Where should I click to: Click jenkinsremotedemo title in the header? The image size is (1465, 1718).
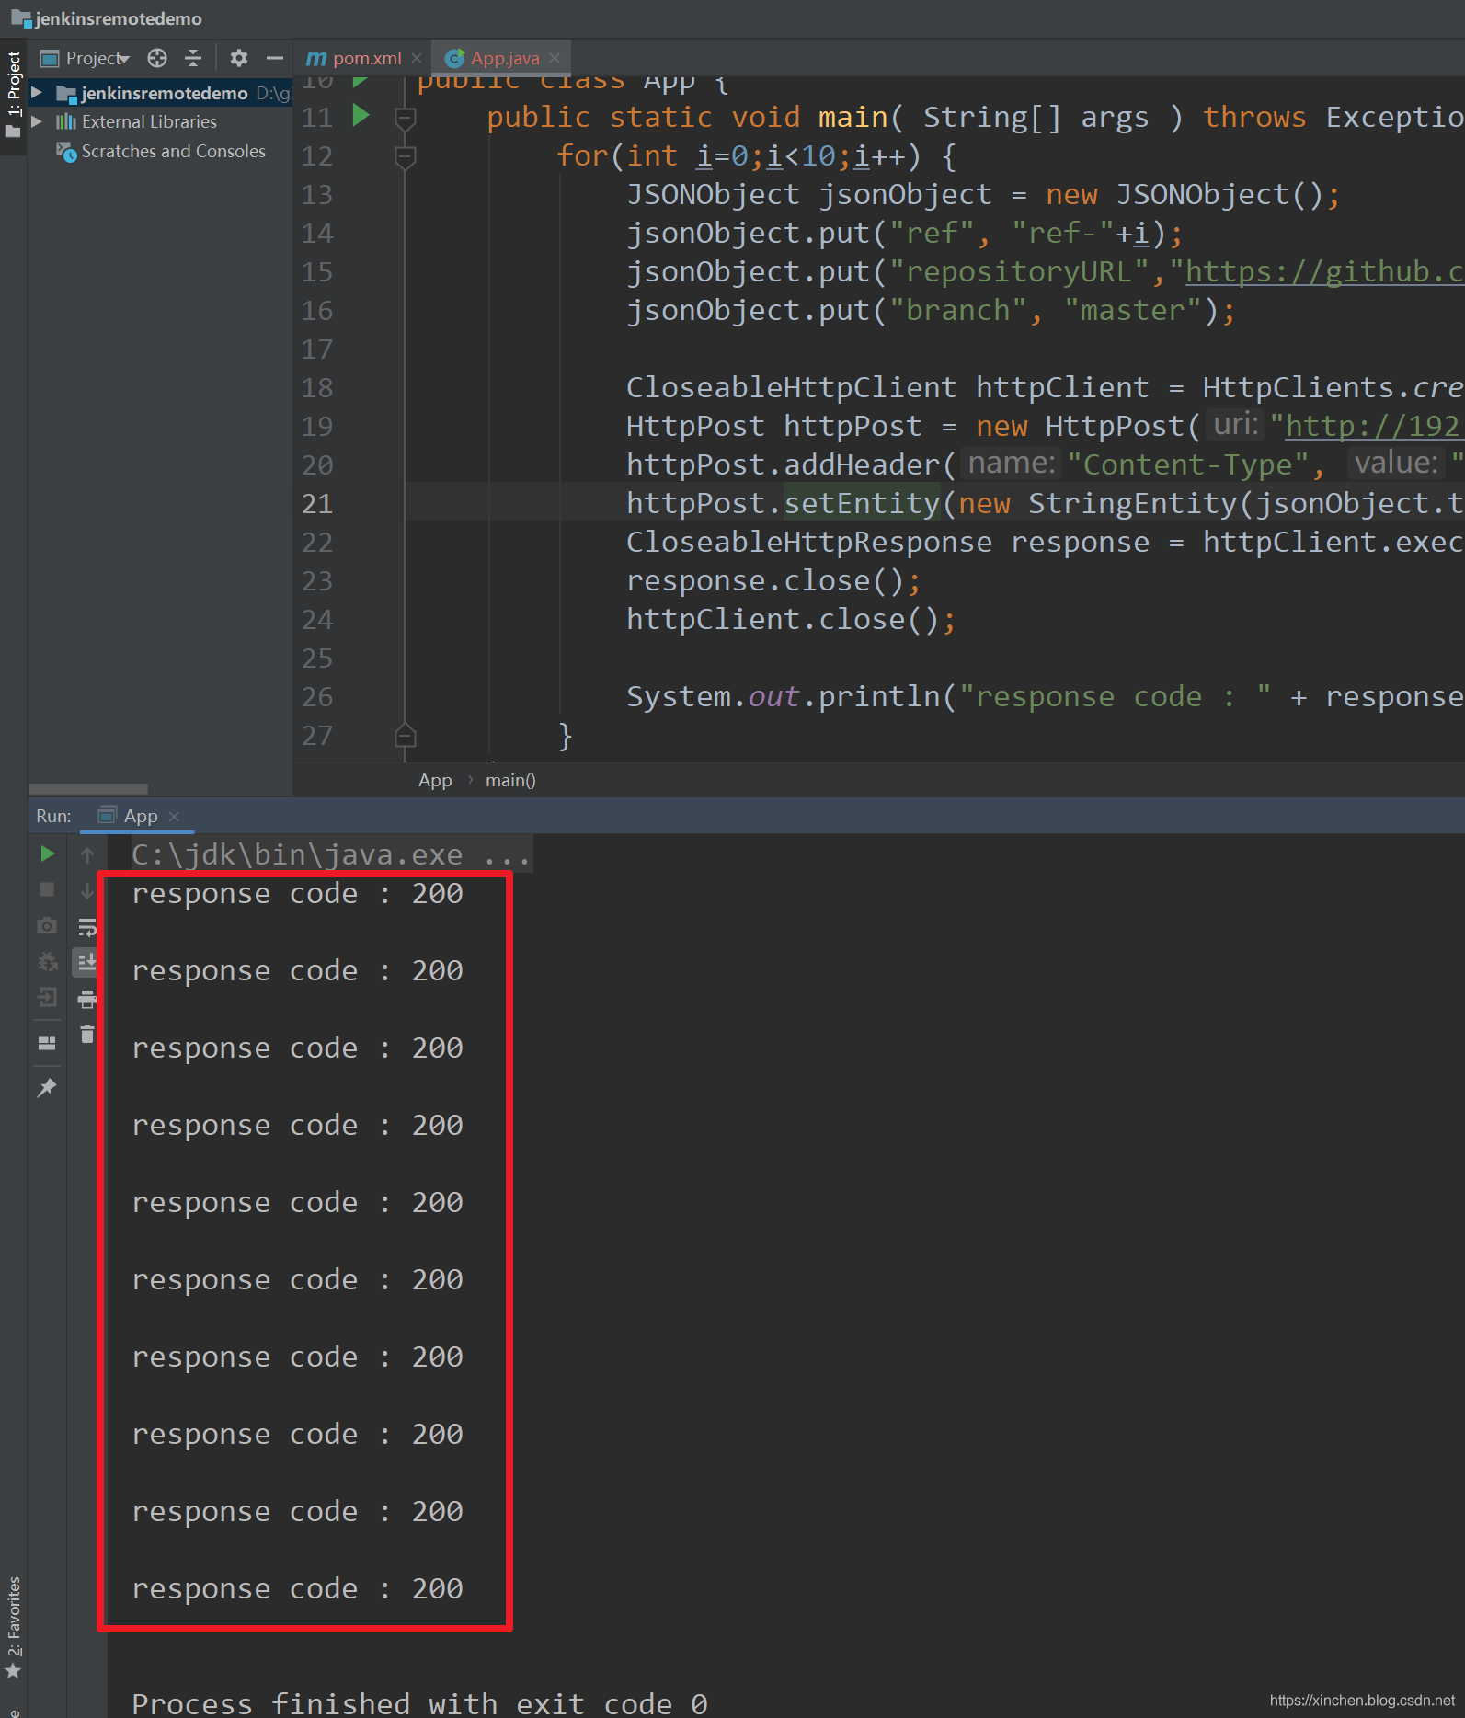click(x=118, y=18)
